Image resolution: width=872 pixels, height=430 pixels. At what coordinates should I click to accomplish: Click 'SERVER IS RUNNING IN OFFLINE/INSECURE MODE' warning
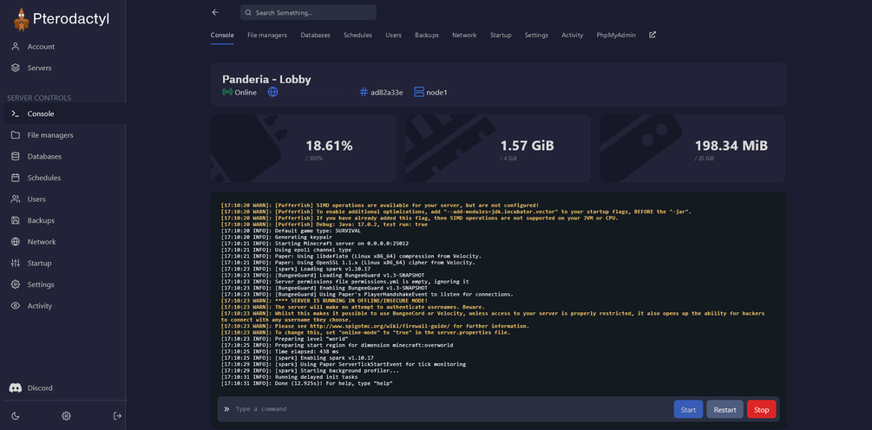(x=325, y=301)
